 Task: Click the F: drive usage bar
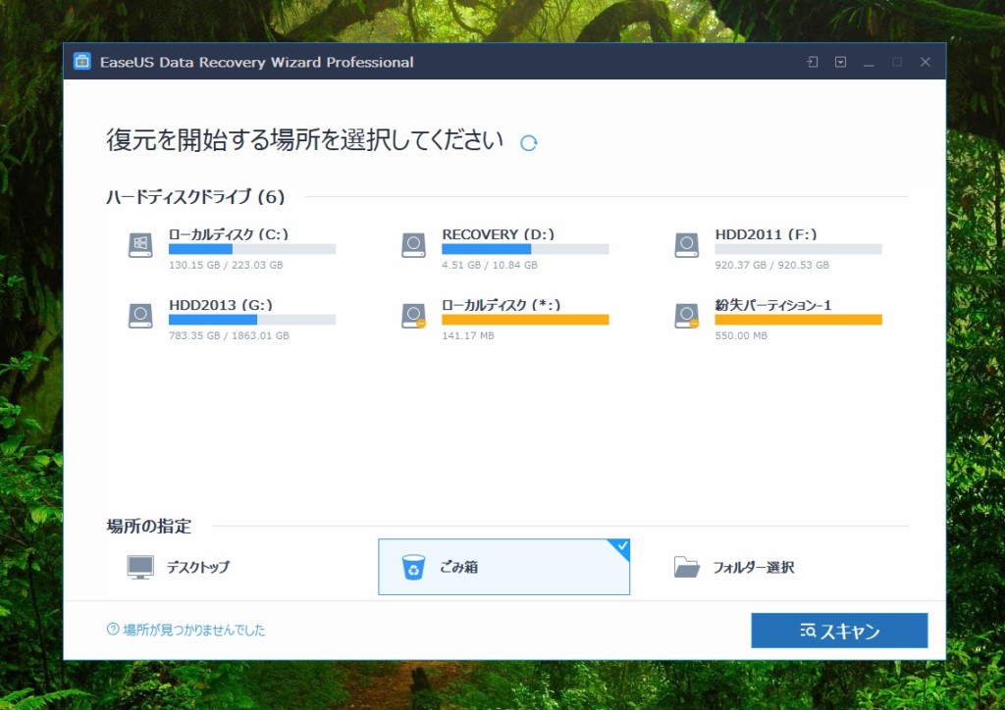click(798, 249)
